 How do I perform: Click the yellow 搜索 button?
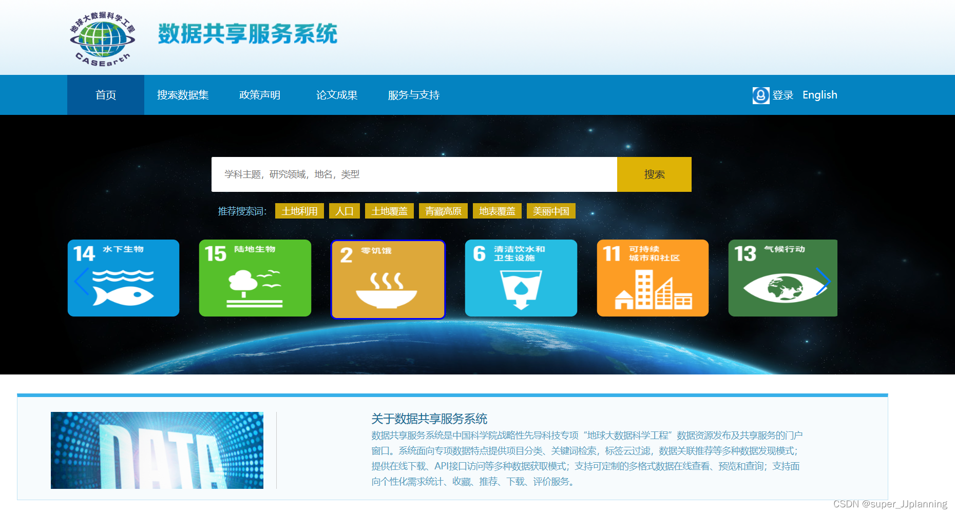[x=654, y=174]
